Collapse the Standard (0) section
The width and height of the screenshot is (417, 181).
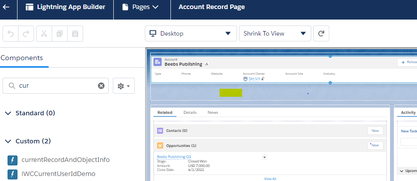tap(8, 113)
